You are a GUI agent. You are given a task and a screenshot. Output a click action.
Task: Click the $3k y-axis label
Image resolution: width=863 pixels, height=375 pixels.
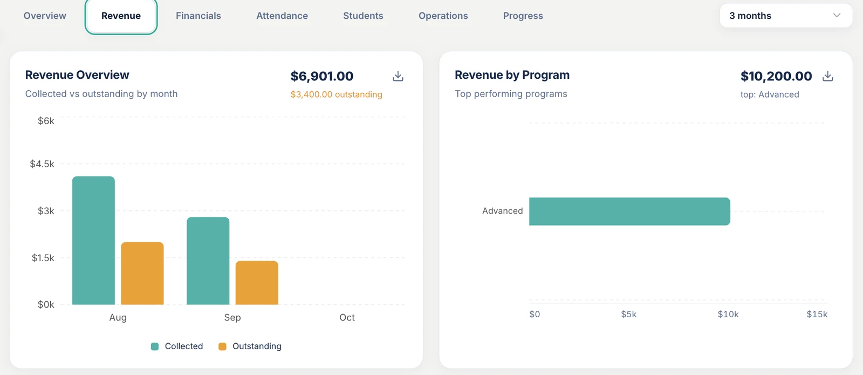(46, 211)
